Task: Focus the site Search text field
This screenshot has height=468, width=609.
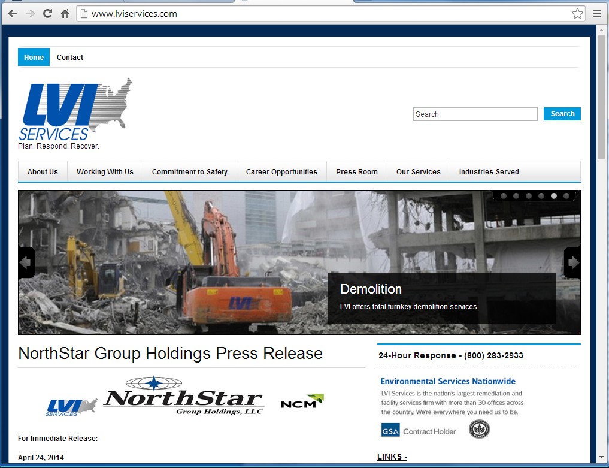Action: click(x=475, y=114)
